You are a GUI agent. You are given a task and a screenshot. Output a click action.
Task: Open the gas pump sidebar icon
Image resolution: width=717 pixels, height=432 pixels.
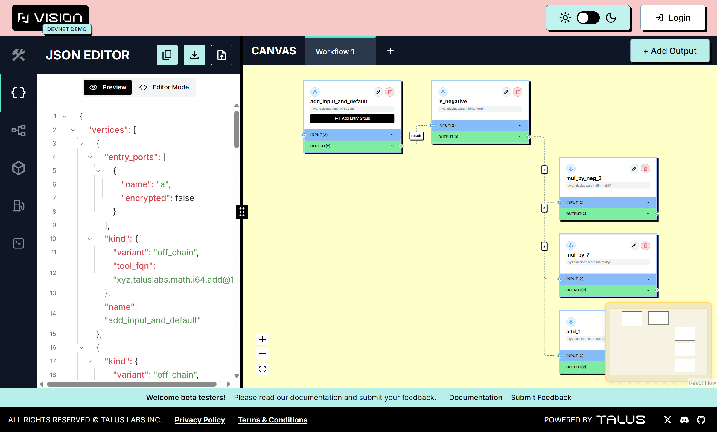tap(19, 206)
